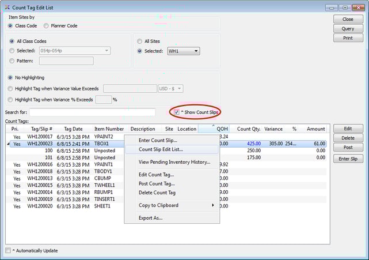The height and width of the screenshot is (260, 369).
Task: Select Count Slip Edit List menu entry
Action: (x=161, y=149)
